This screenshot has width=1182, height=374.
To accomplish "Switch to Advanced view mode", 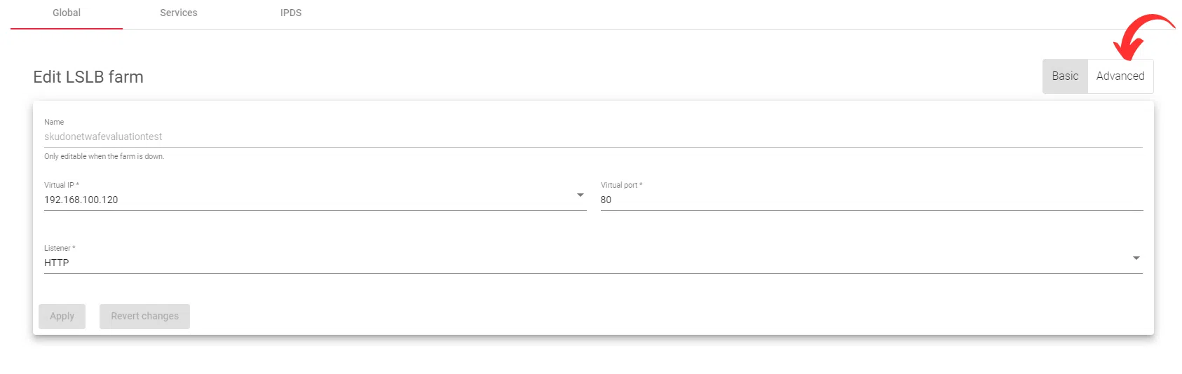I will (1120, 76).
